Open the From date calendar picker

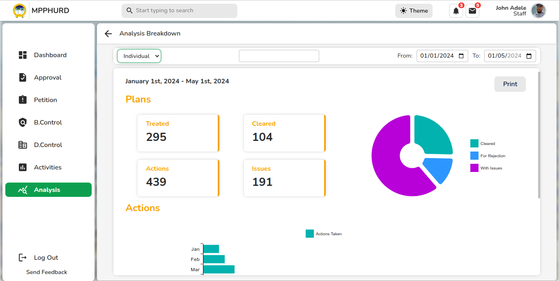click(x=461, y=56)
